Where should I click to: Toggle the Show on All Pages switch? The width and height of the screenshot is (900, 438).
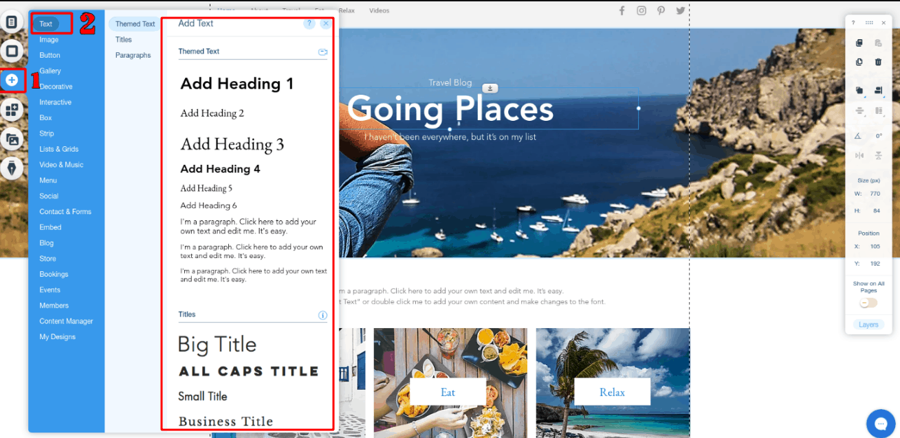pyautogui.click(x=868, y=303)
